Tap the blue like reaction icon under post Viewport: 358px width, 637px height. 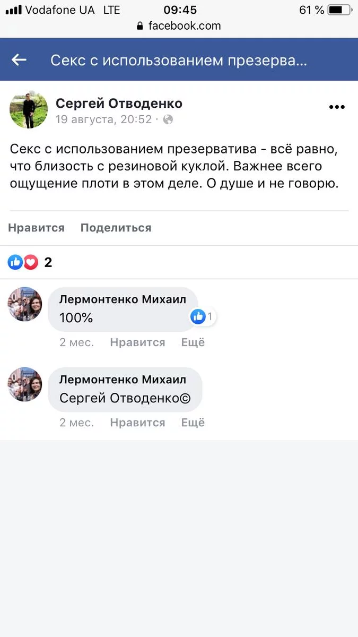coord(15,262)
